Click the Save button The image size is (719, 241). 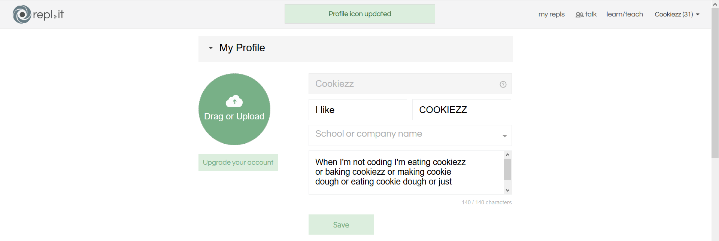click(341, 225)
